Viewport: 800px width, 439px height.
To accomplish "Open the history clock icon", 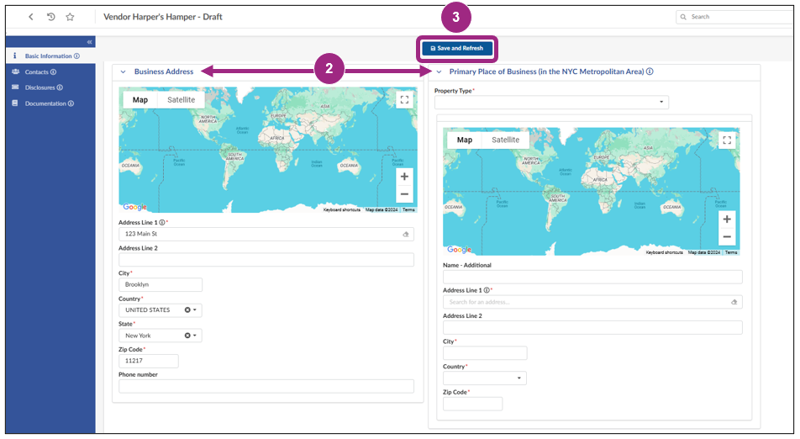I will coord(50,17).
